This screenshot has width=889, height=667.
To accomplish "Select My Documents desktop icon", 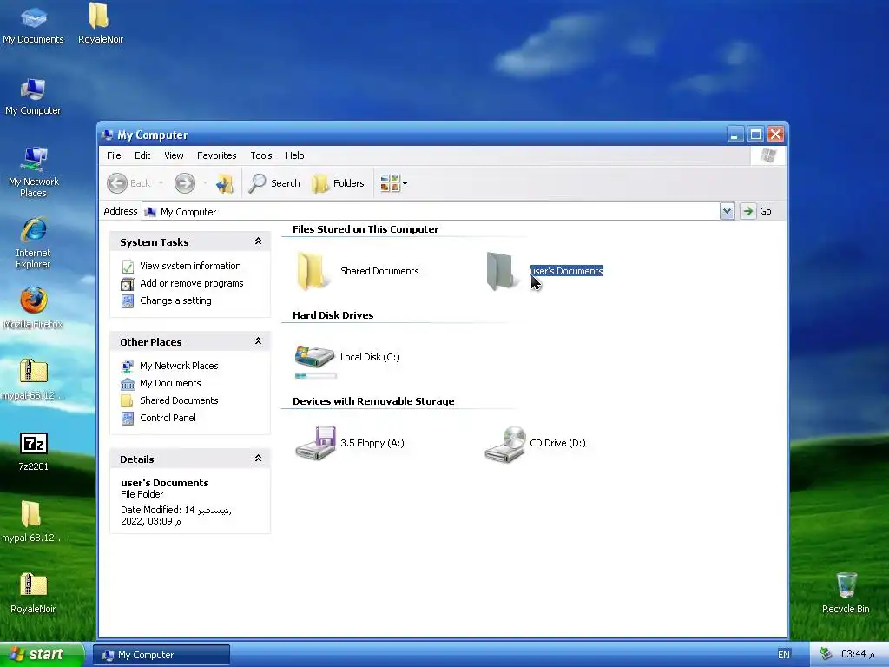I will tap(33, 25).
